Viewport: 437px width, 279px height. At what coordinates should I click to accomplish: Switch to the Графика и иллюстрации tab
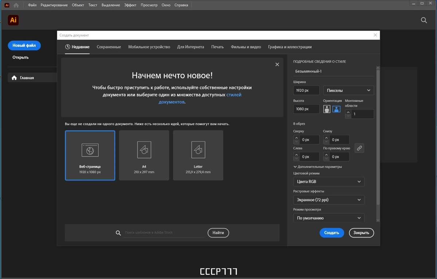coord(290,47)
